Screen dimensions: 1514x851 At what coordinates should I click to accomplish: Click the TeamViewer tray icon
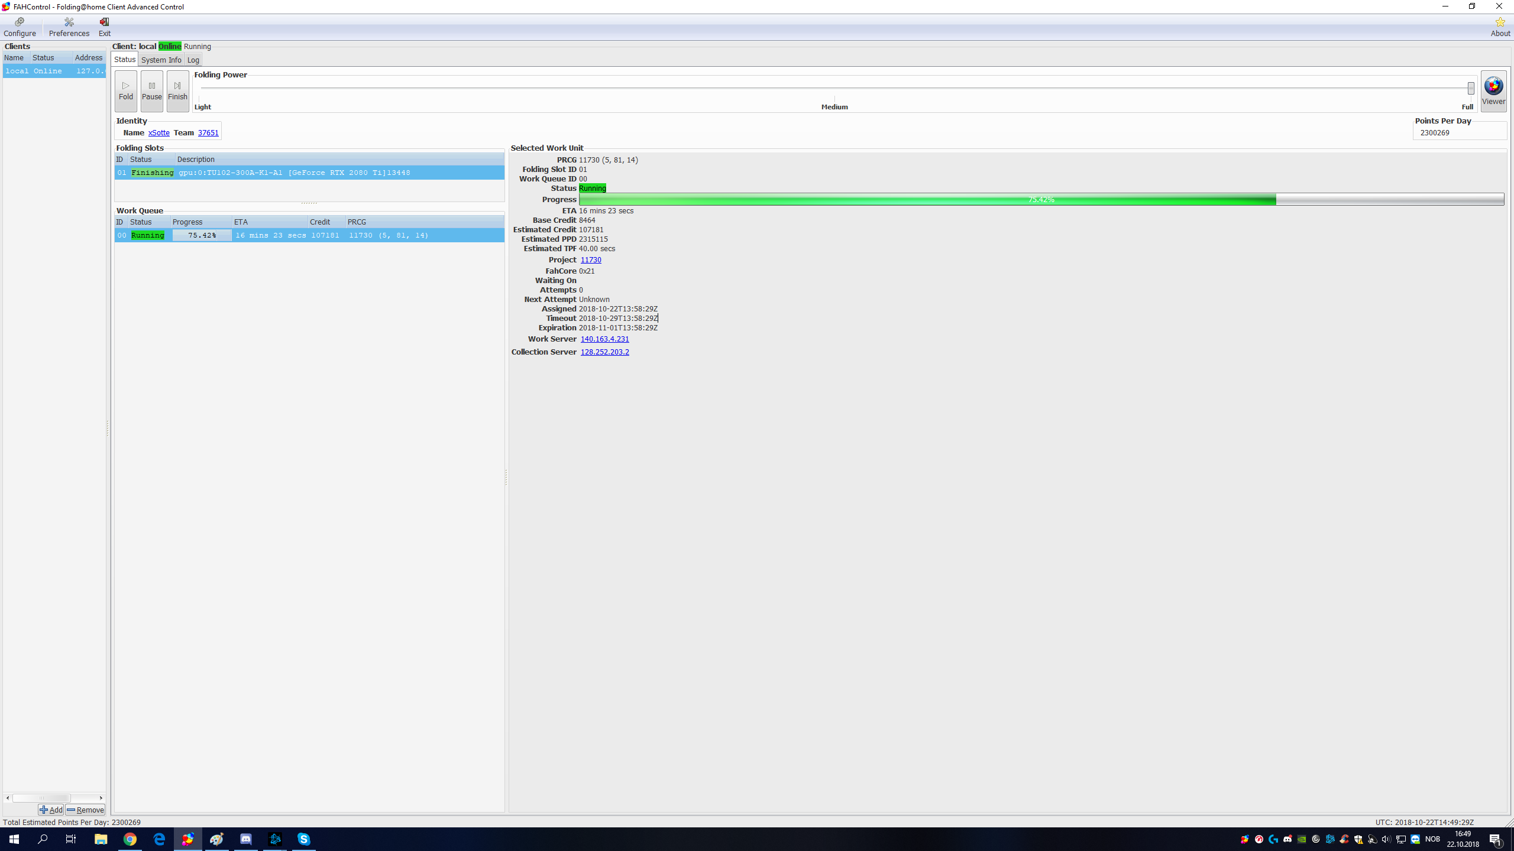(x=1415, y=839)
